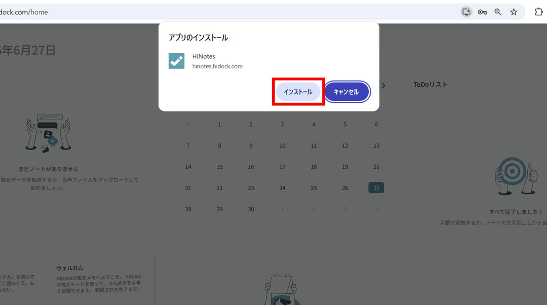Image resolution: width=547 pixels, height=305 pixels.
Task: Select date 30 in the calendar
Action: pyautogui.click(x=251, y=209)
